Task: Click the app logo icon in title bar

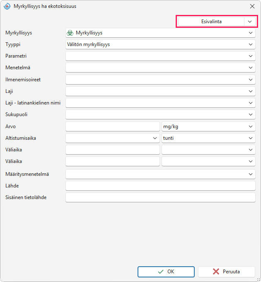Action: pyautogui.click(x=7, y=6)
